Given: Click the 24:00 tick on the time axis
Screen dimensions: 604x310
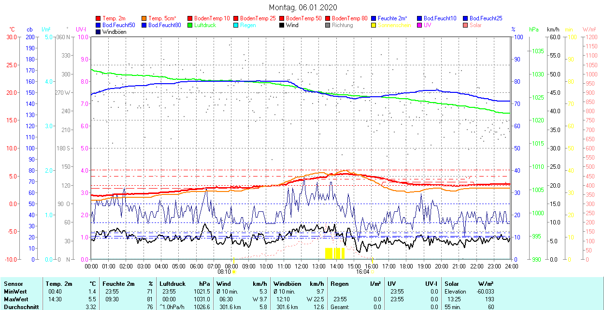Looking at the screenshot, I should click(x=511, y=266).
